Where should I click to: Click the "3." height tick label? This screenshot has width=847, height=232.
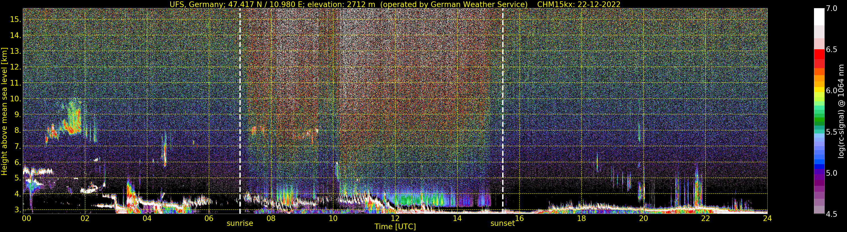click(18, 210)
